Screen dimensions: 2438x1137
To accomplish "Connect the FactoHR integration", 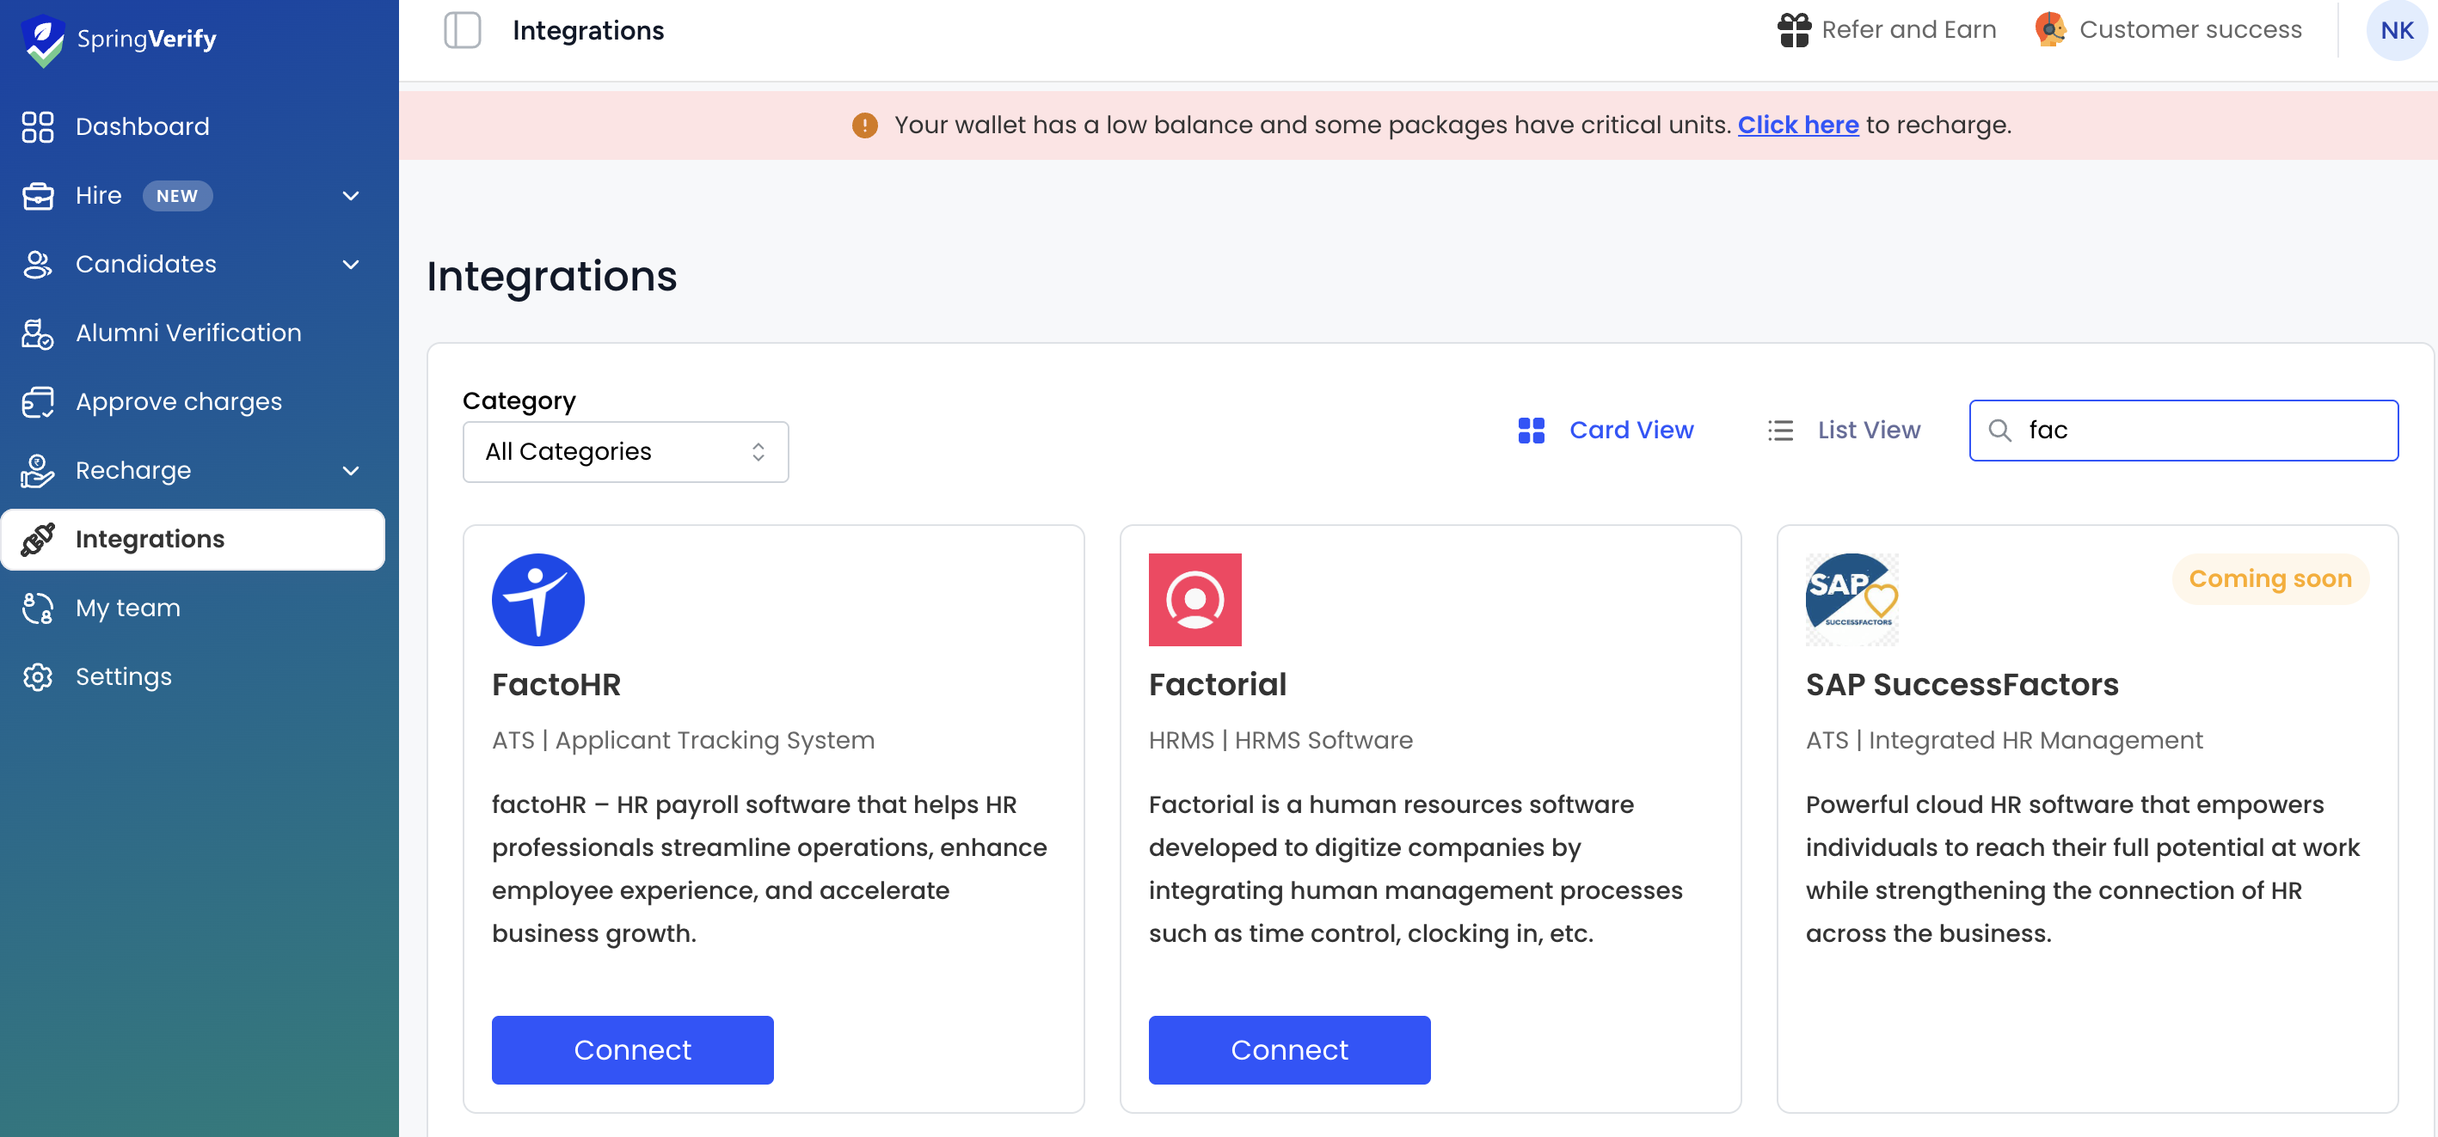I will click(632, 1049).
